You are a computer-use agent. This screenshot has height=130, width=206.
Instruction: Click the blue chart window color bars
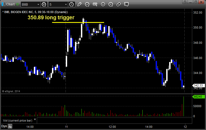tap(4, 4)
